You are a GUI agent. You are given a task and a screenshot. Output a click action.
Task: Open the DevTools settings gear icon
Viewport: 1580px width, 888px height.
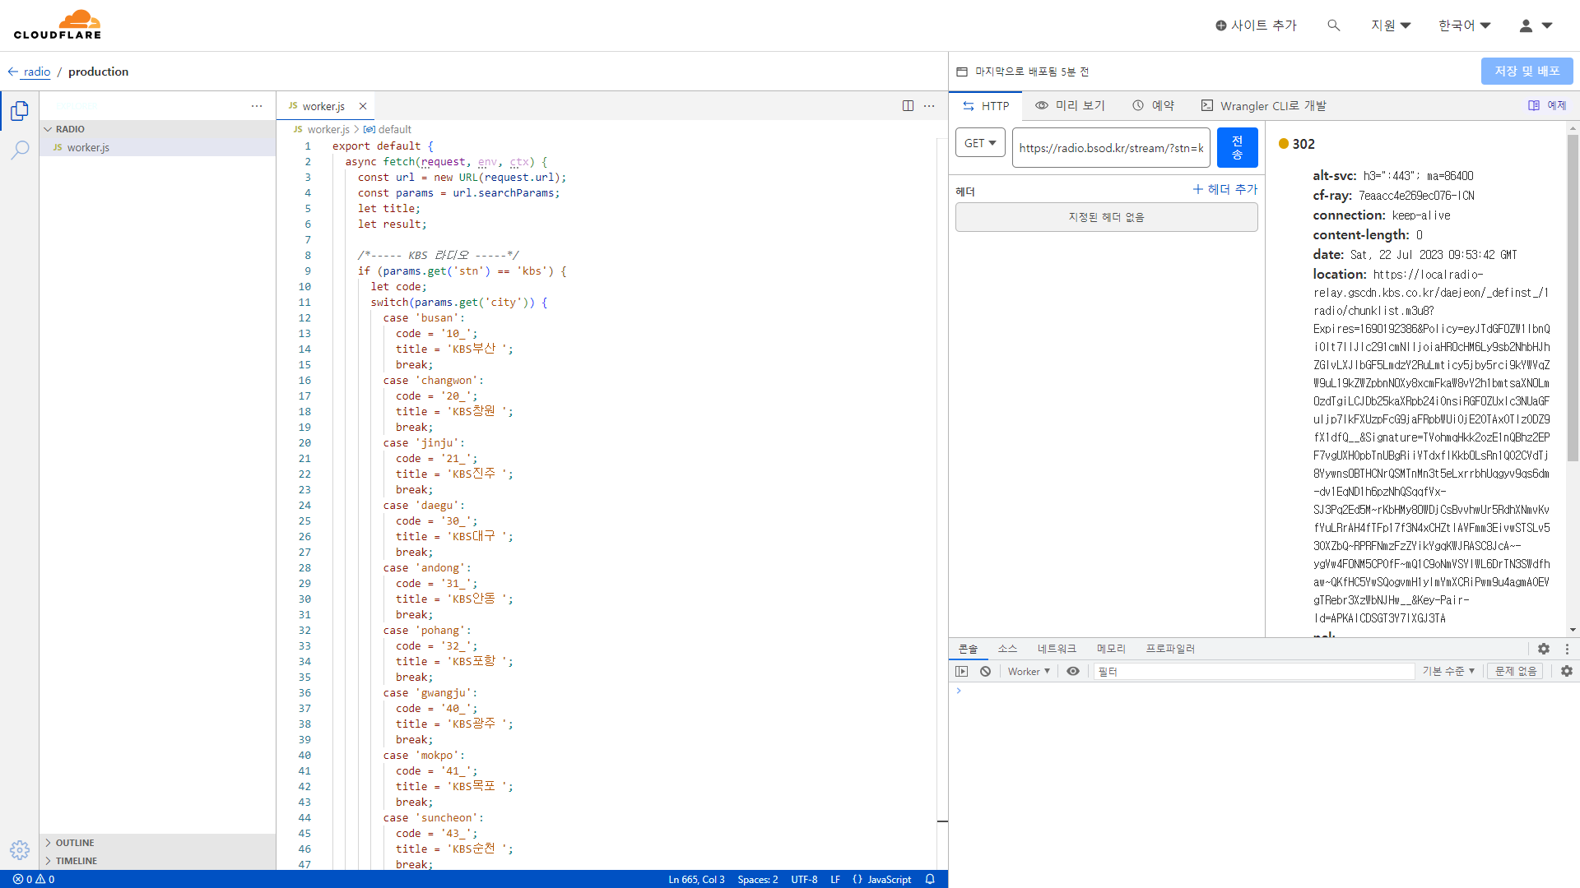(1543, 649)
